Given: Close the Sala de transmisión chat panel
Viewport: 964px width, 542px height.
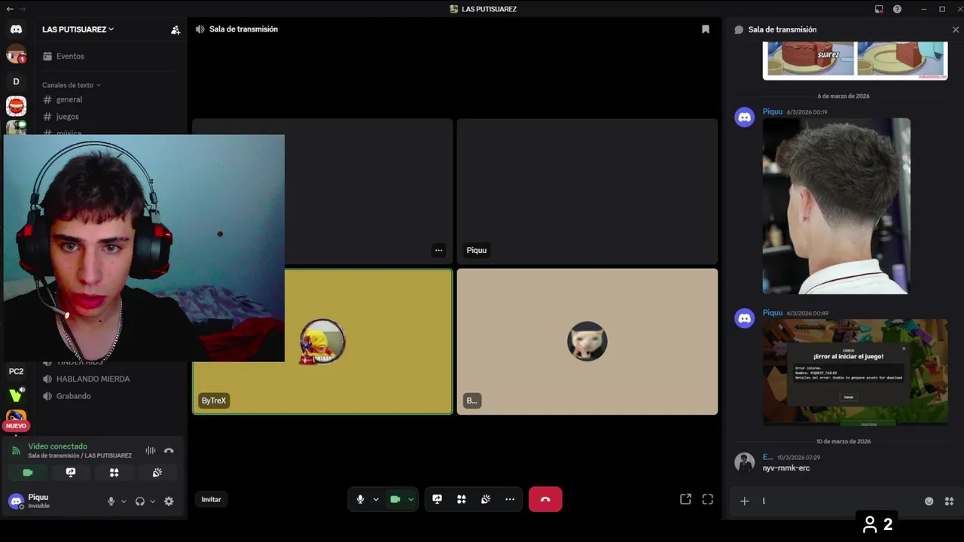Looking at the screenshot, I should 956,29.
